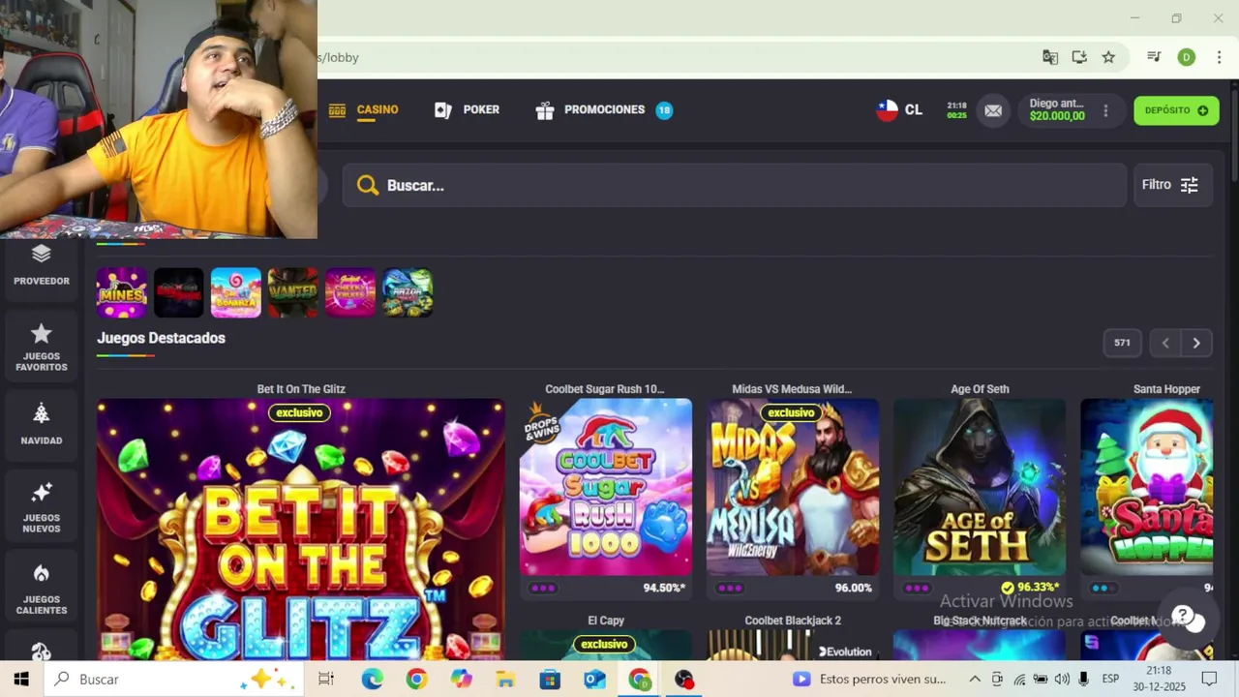This screenshot has width=1239, height=697.
Task: Click the ESP language indicator
Action: [1110, 680]
